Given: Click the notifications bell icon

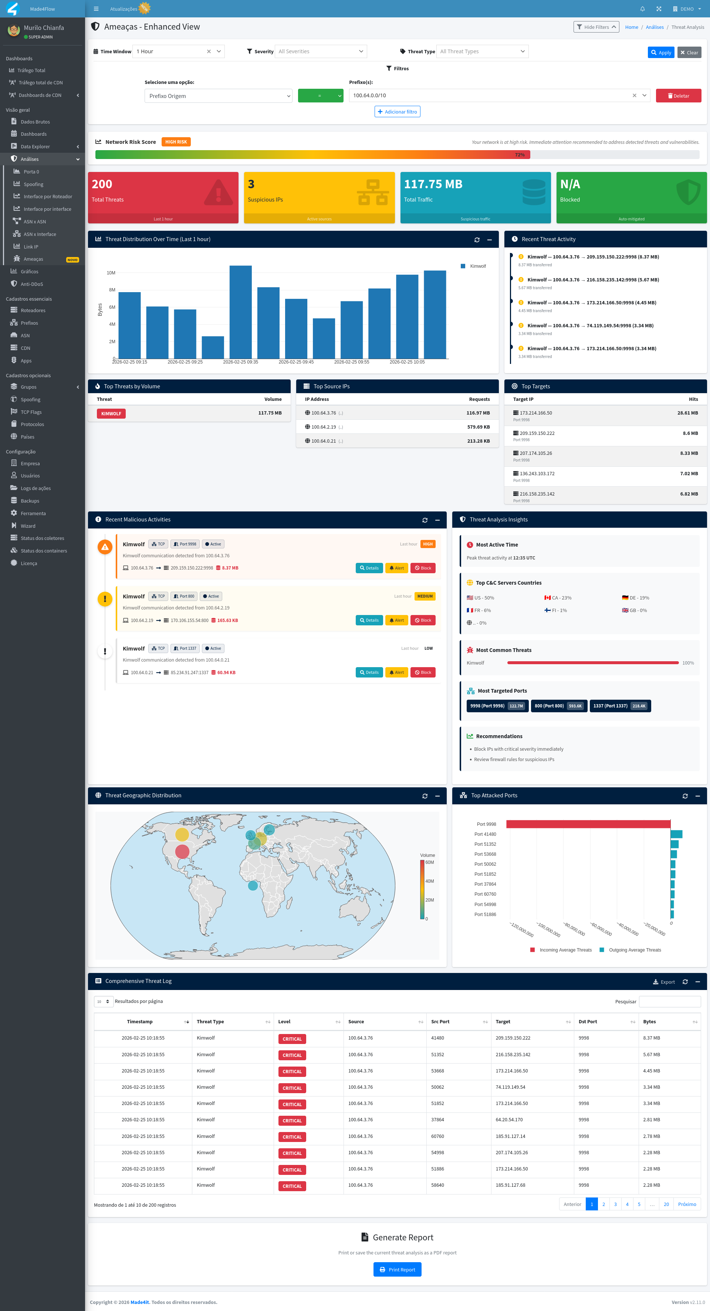Looking at the screenshot, I should [642, 9].
